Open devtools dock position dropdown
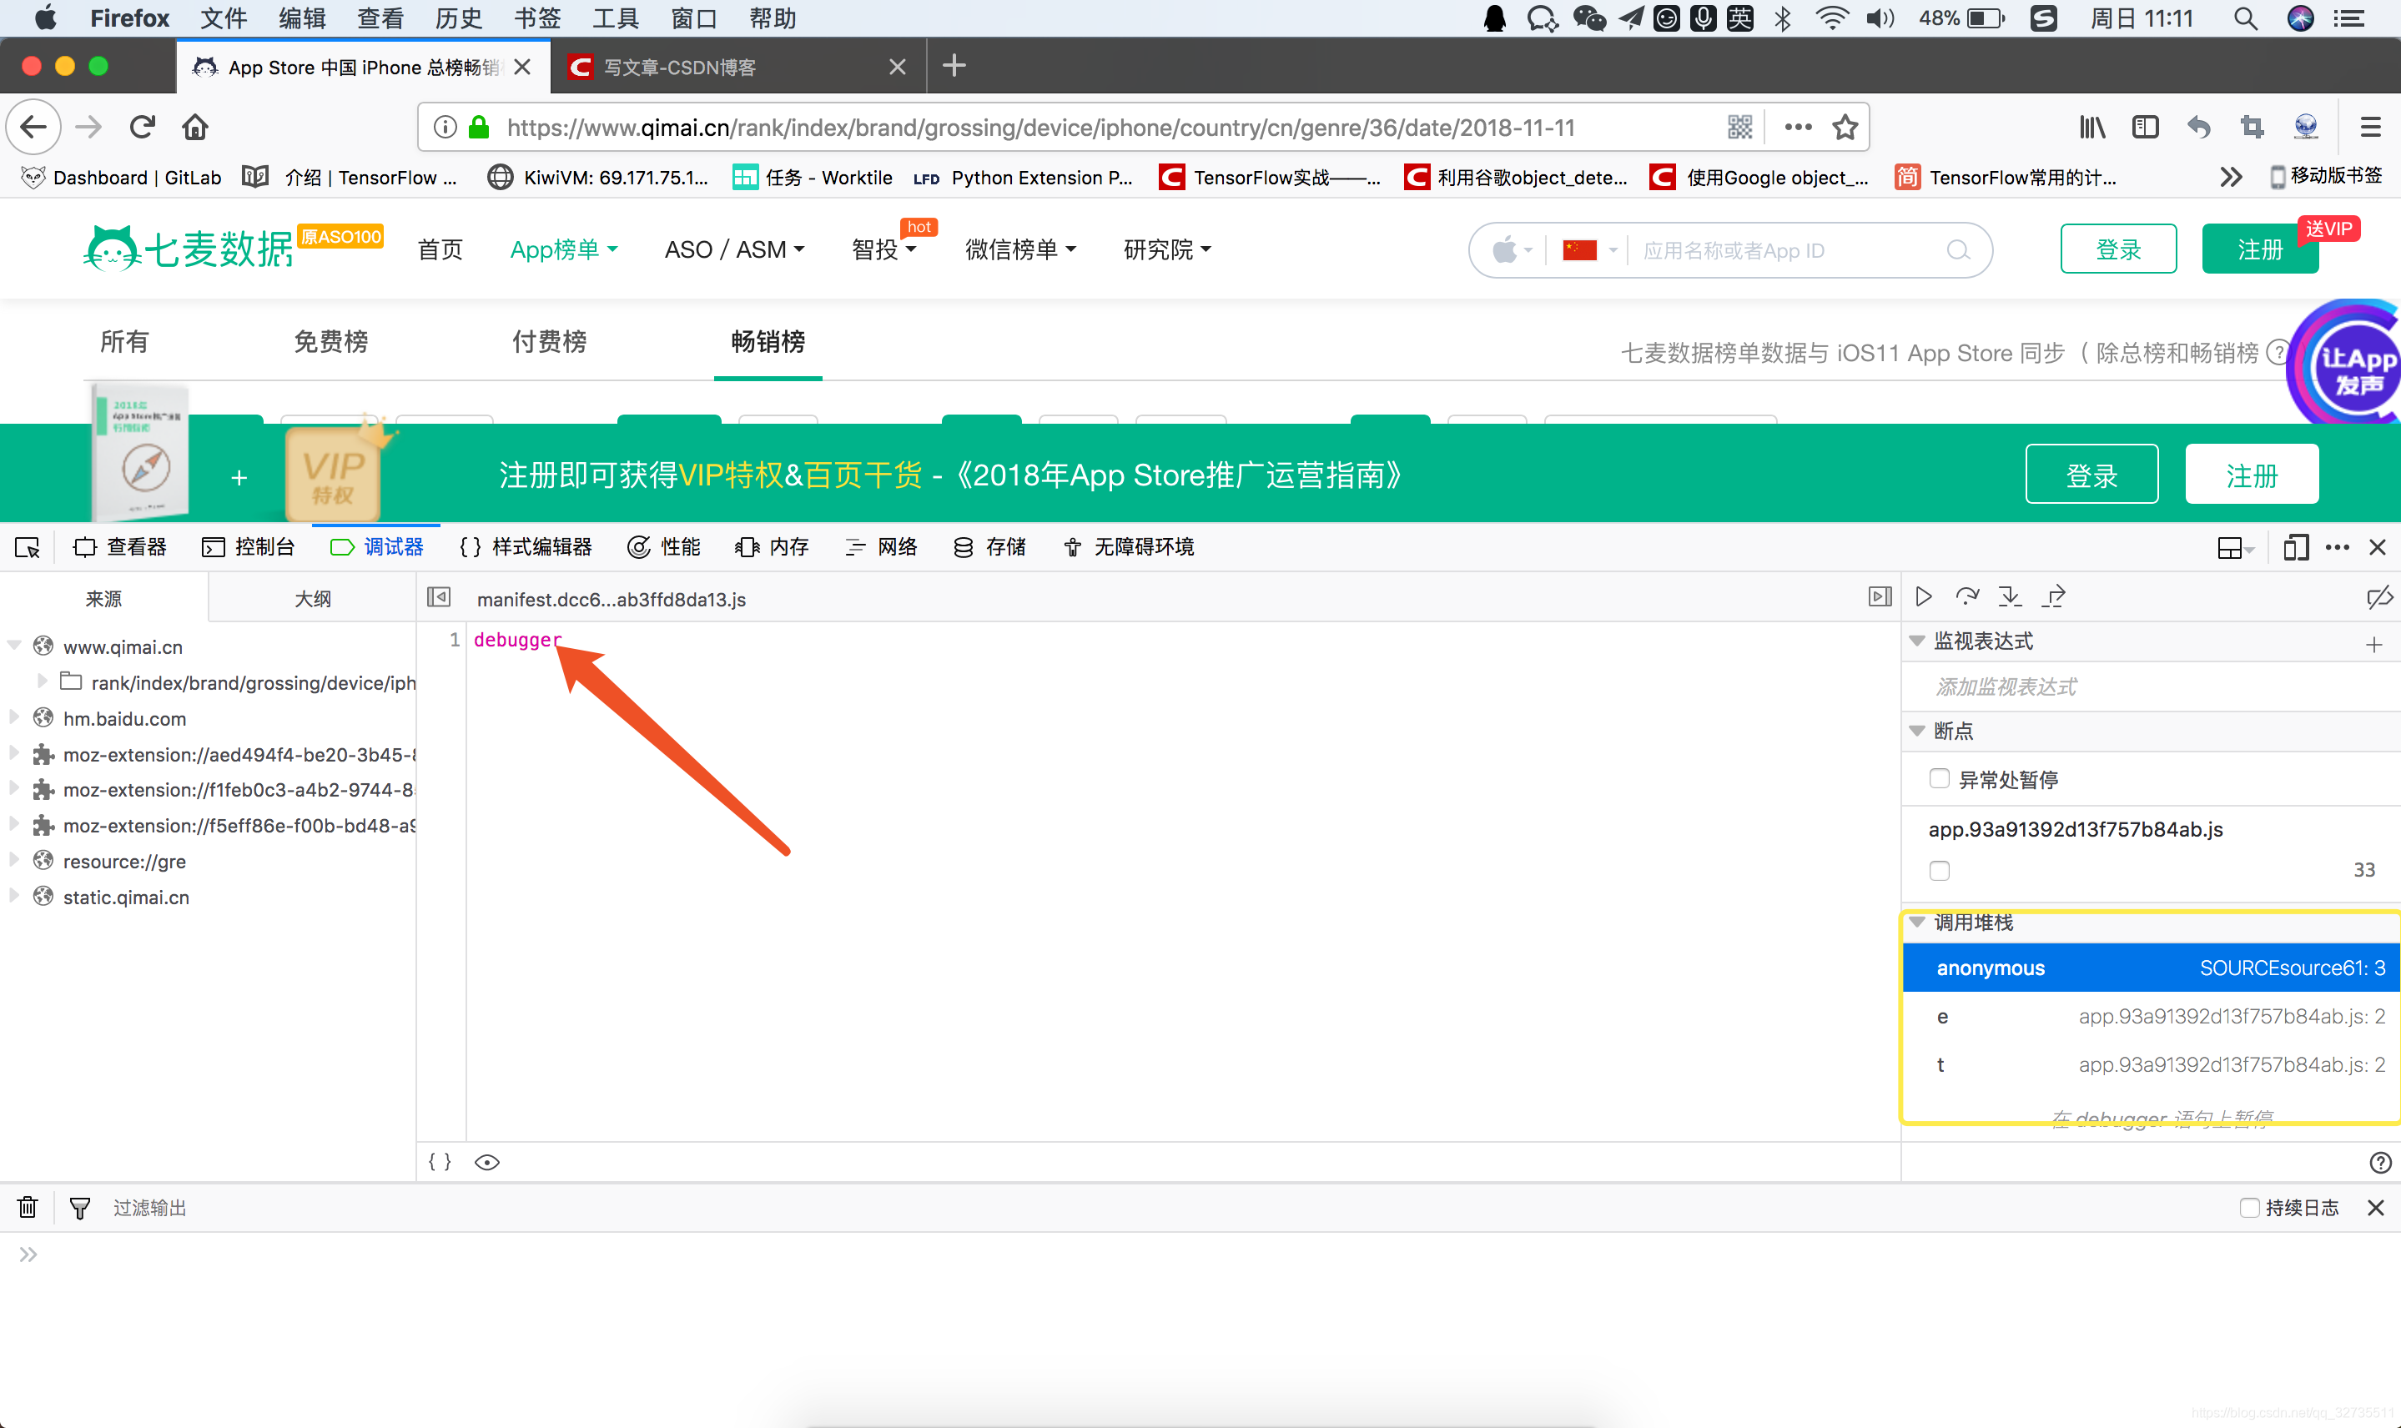The width and height of the screenshot is (2401, 1428). pyautogui.click(x=2236, y=547)
